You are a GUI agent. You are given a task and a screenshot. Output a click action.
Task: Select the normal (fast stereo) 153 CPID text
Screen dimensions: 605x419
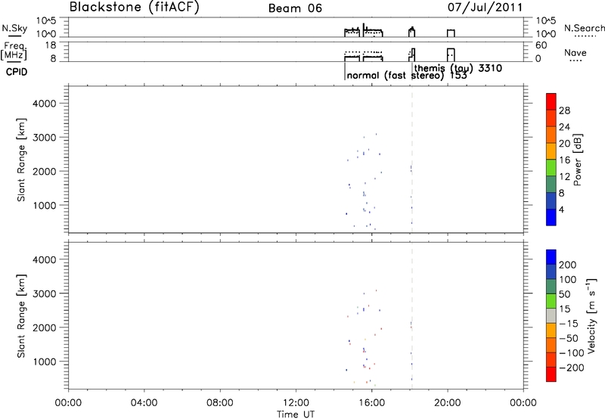point(407,76)
